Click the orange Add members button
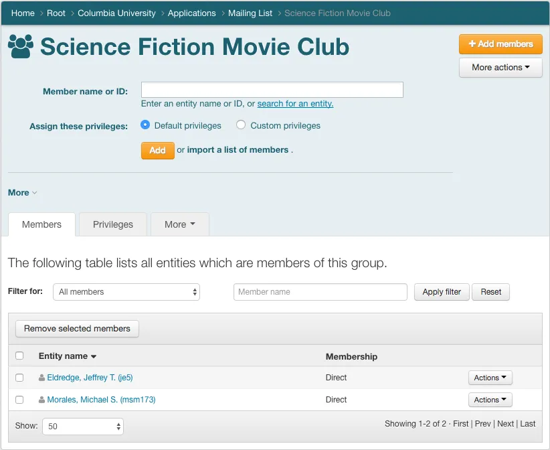 (500, 44)
